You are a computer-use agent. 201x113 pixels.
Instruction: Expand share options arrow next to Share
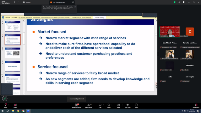[122, 105]
